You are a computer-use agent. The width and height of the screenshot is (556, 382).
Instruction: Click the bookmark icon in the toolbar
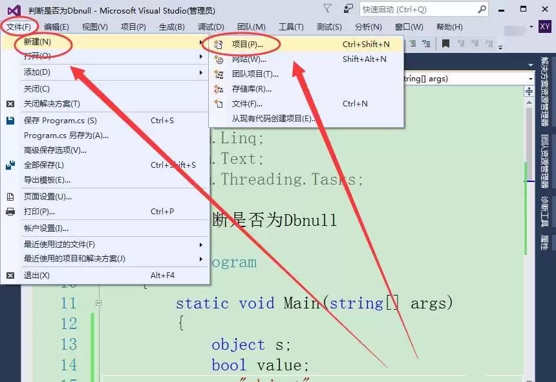click(x=446, y=43)
